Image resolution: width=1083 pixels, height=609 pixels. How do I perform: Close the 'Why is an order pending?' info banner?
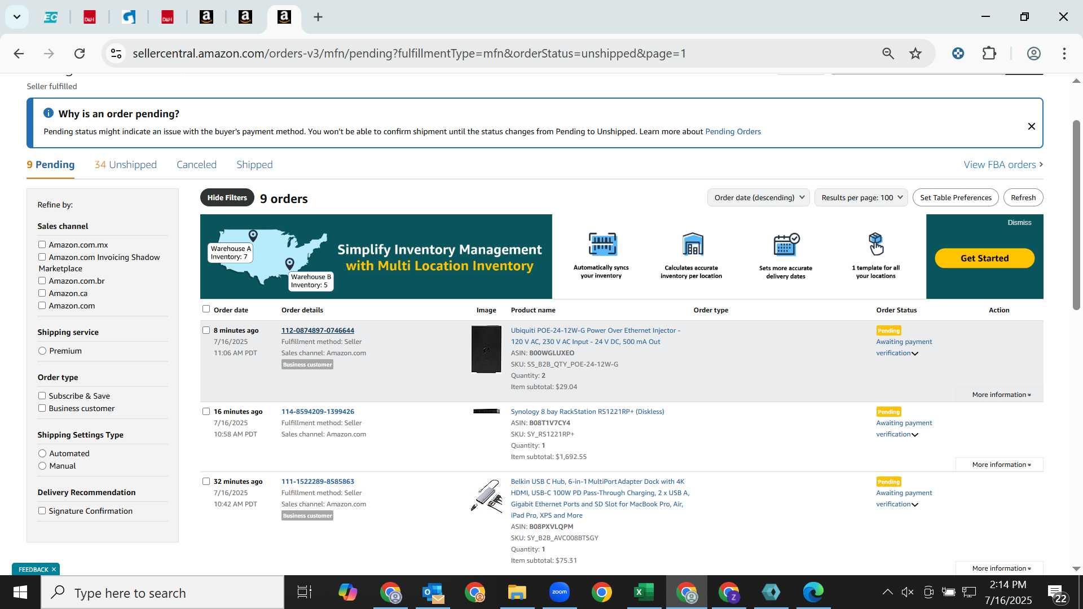pyautogui.click(x=1031, y=126)
